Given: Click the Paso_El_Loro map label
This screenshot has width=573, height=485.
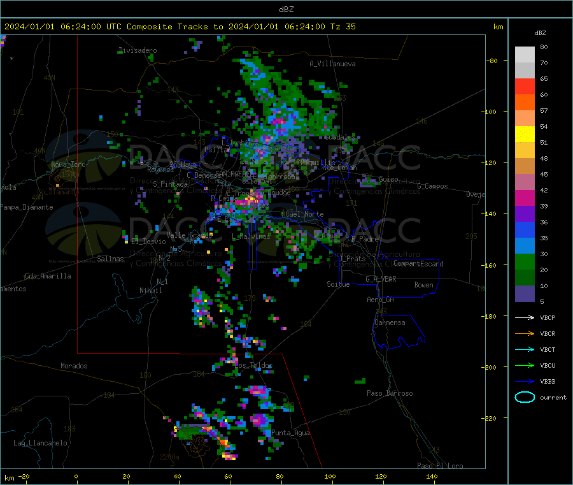Looking at the screenshot, I should 440,466.
